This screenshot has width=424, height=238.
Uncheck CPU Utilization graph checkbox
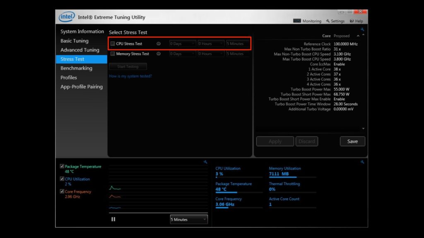pos(62,178)
